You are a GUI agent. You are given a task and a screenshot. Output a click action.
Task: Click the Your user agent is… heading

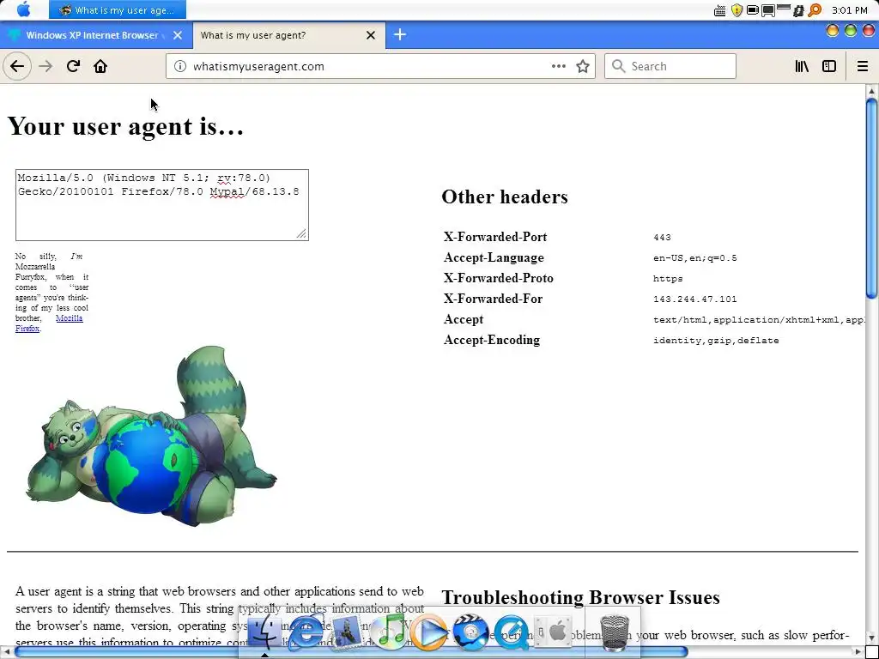(x=125, y=126)
